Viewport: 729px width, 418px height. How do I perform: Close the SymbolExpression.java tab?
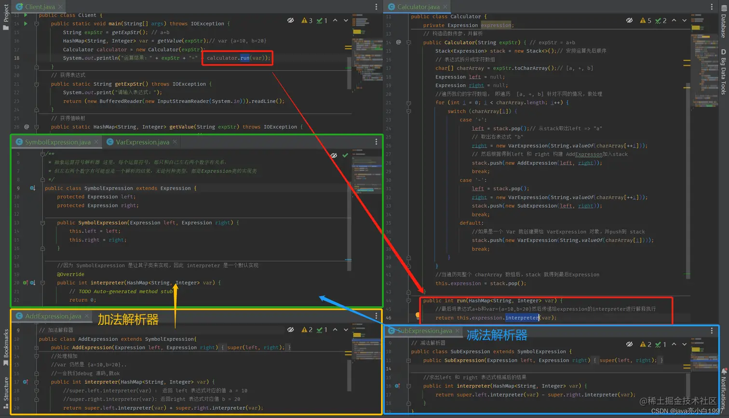96,142
